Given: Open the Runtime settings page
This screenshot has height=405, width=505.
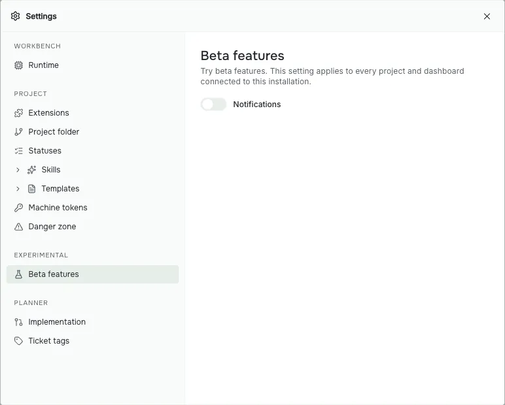Looking at the screenshot, I should tap(93, 65).
